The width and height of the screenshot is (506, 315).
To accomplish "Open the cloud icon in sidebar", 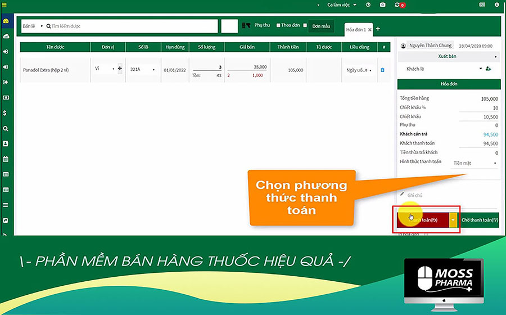I will click(x=6, y=36).
